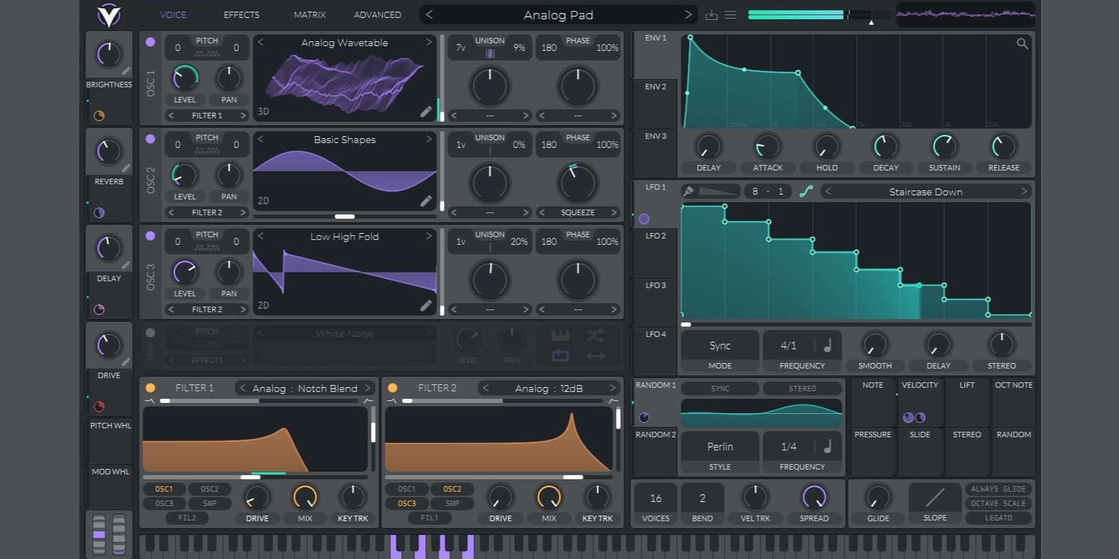Toggle OSC2 input on Filter 2
The image size is (1119, 559).
click(452, 489)
